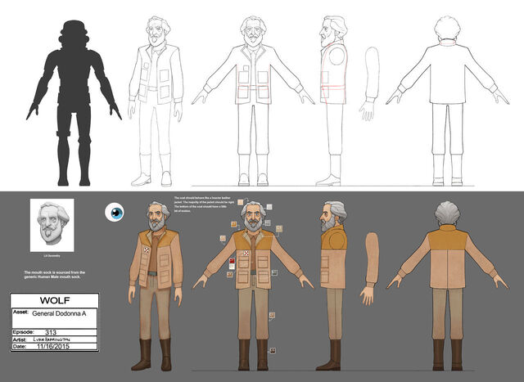The height and width of the screenshot is (382, 524).
Task: Choose the gray-green belt color swatch
Action: (x=274, y=273)
